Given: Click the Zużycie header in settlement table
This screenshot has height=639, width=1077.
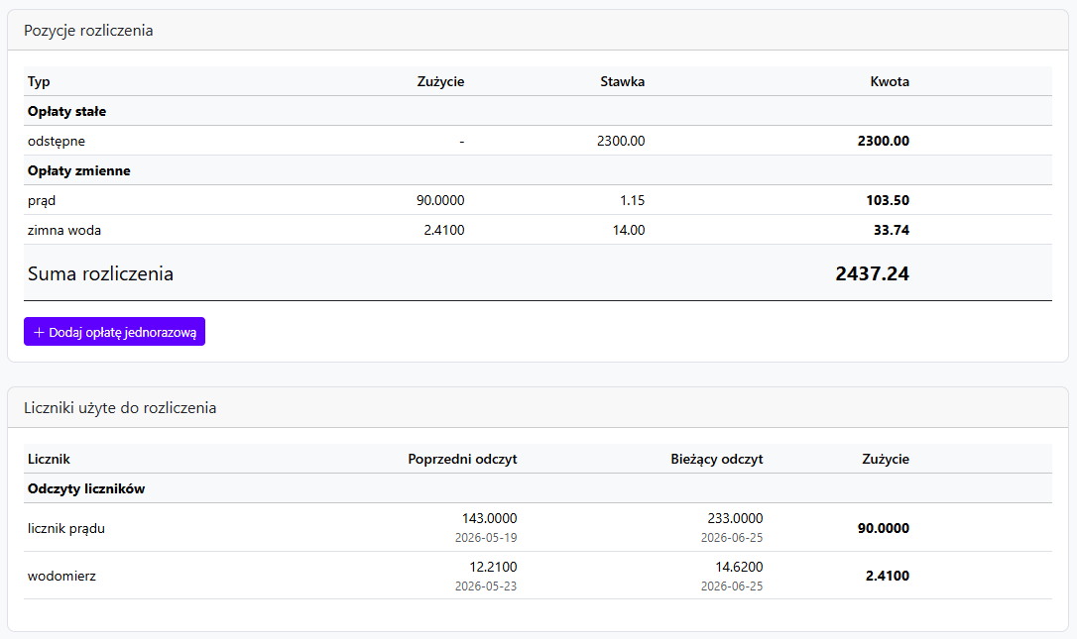Looking at the screenshot, I should coord(440,81).
